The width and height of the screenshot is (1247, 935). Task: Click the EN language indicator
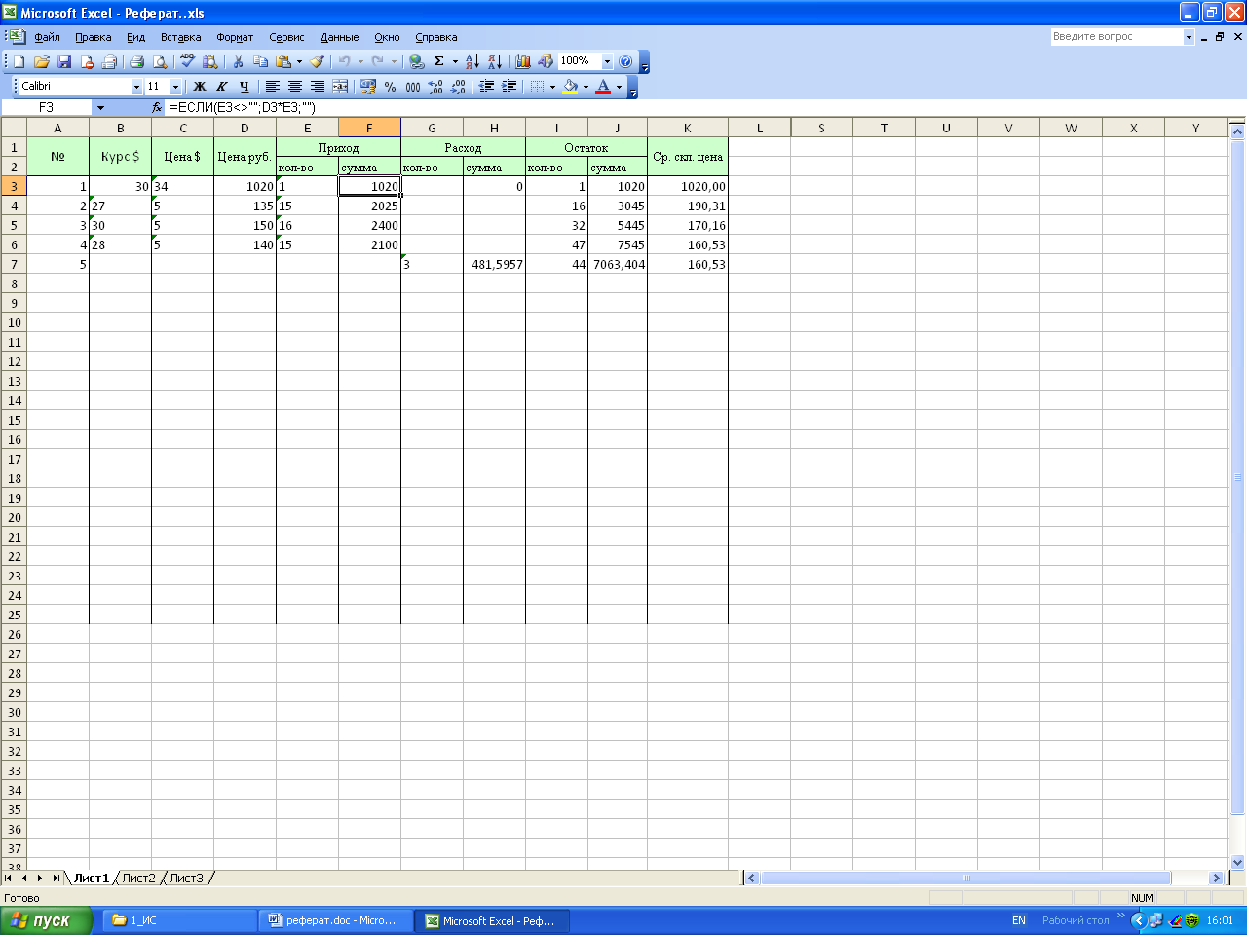[x=1019, y=920]
